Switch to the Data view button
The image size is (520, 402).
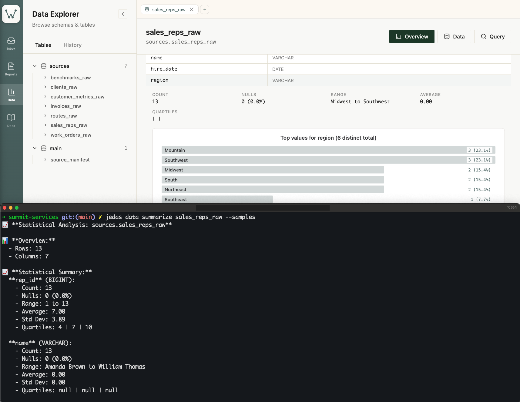pyautogui.click(x=454, y=37)
